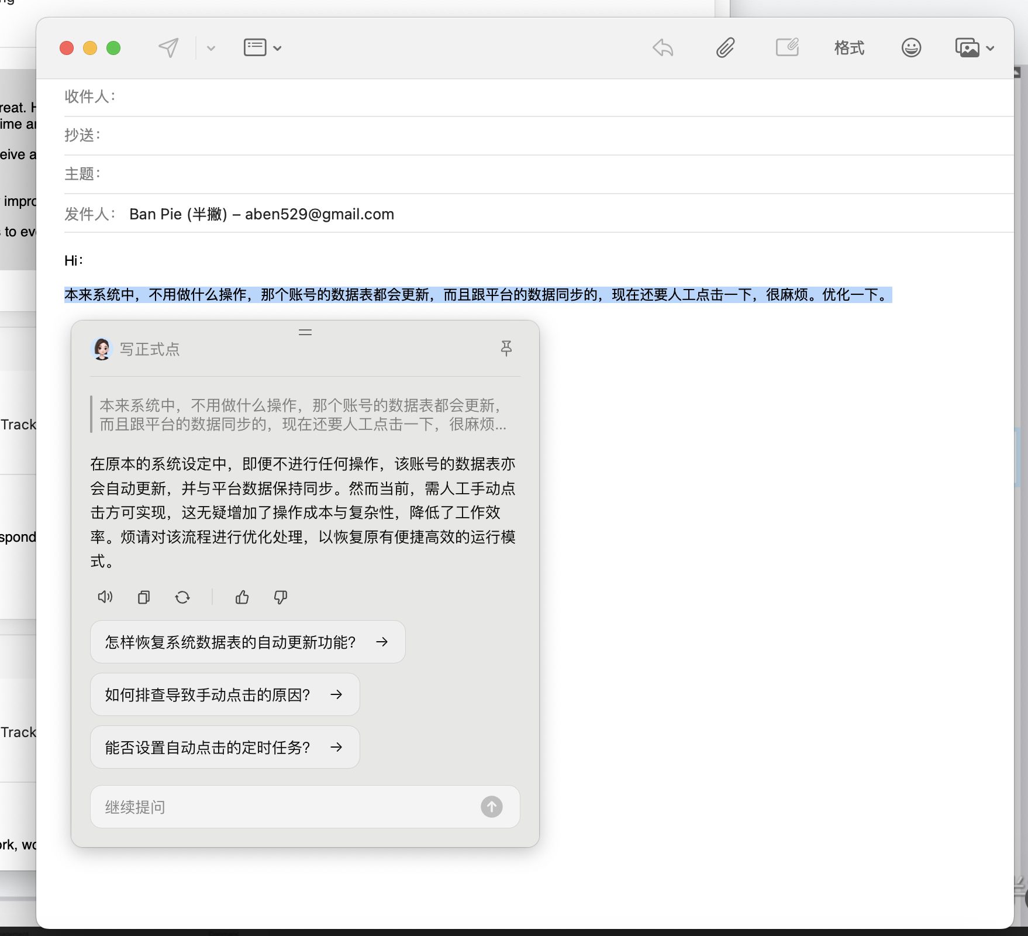Viewport: 1028px width, 936px height.
Task: Click the reply arrow icon
Action: tap(663, 48)
